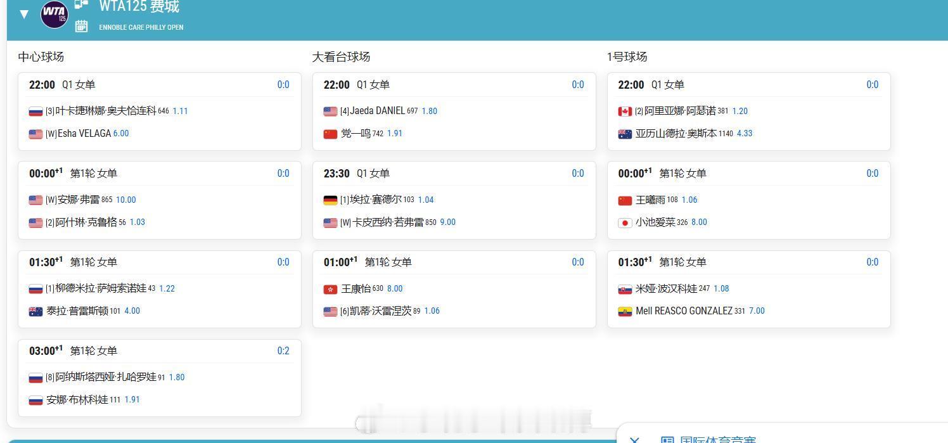Click the Russian flag beside 安娜·布林科娃

click(35, 401)
